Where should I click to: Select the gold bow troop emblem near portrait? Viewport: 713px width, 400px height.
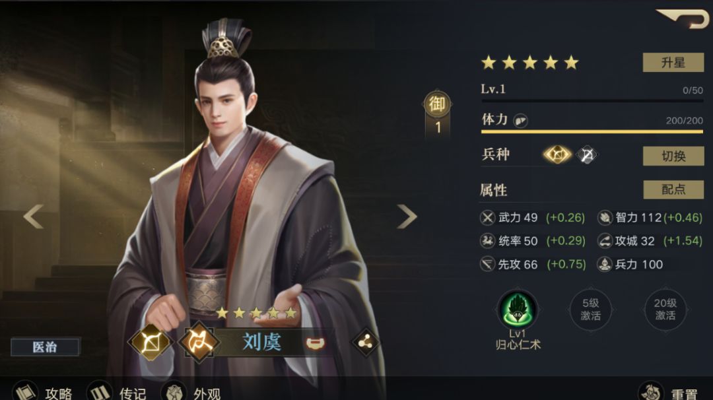151,343
